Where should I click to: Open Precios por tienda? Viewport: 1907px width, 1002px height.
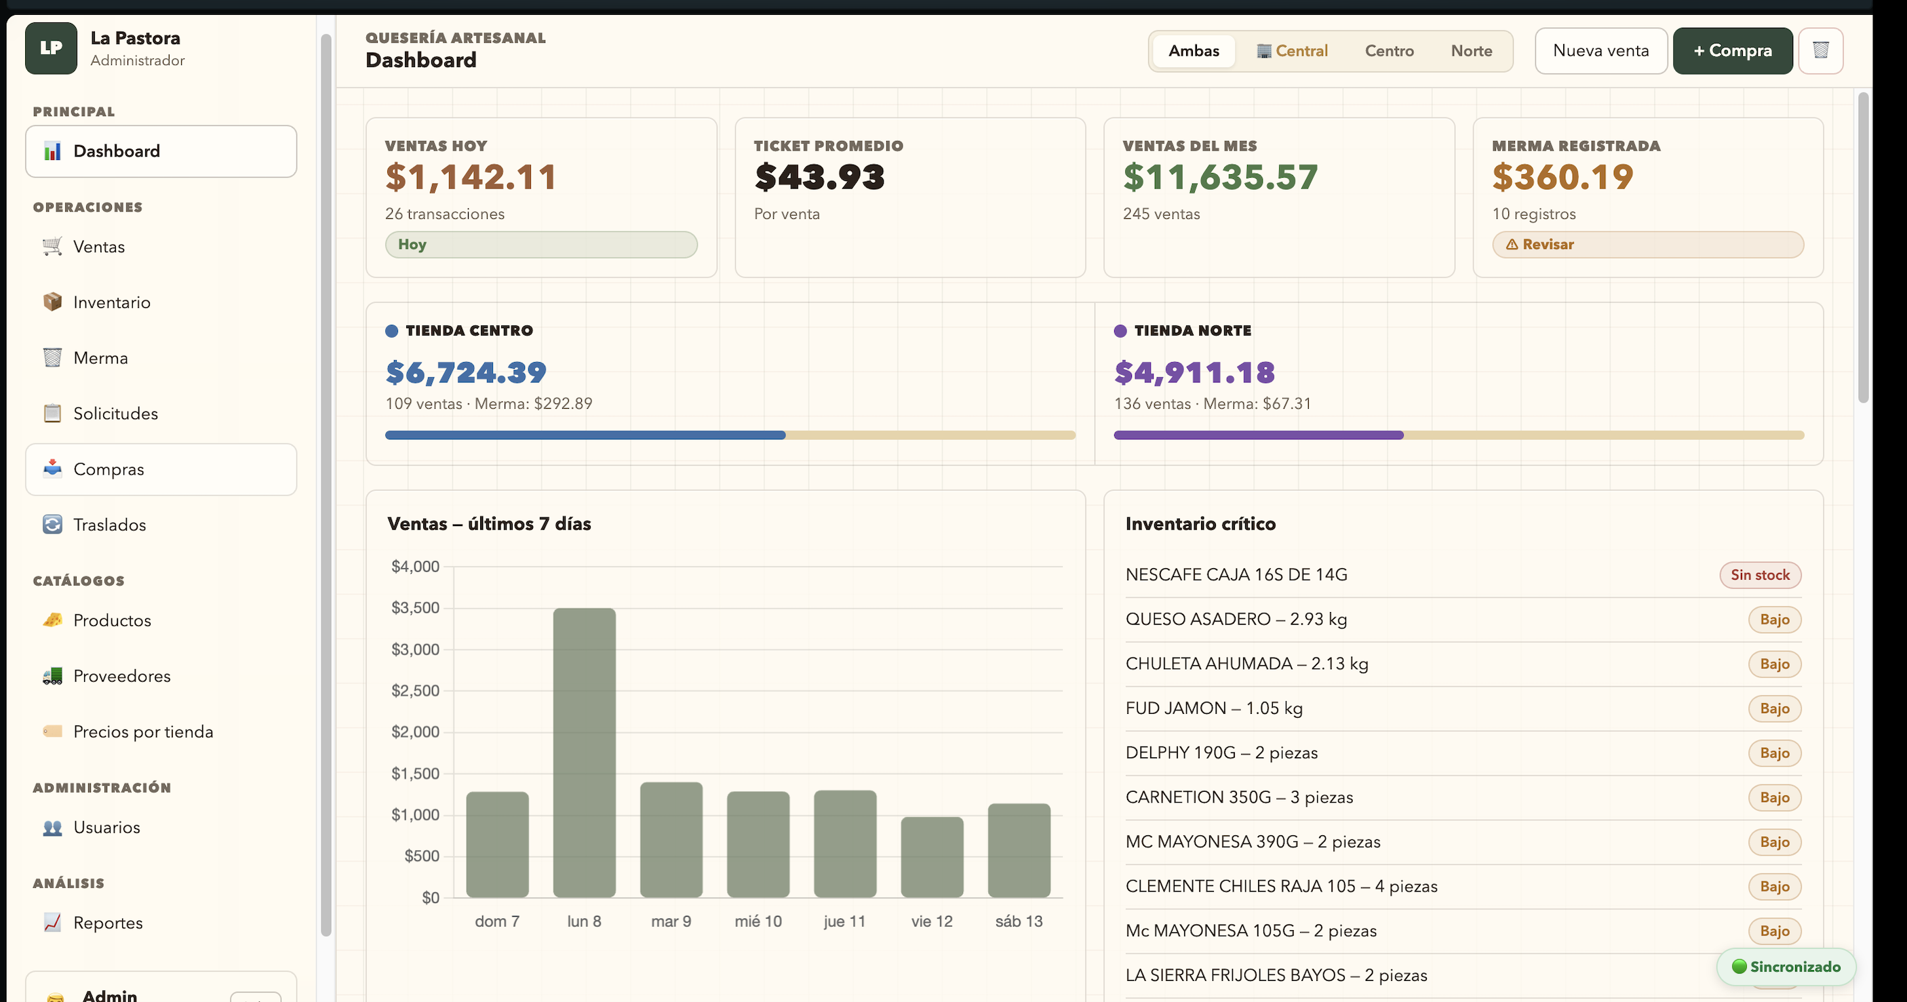tap(161, 731)
